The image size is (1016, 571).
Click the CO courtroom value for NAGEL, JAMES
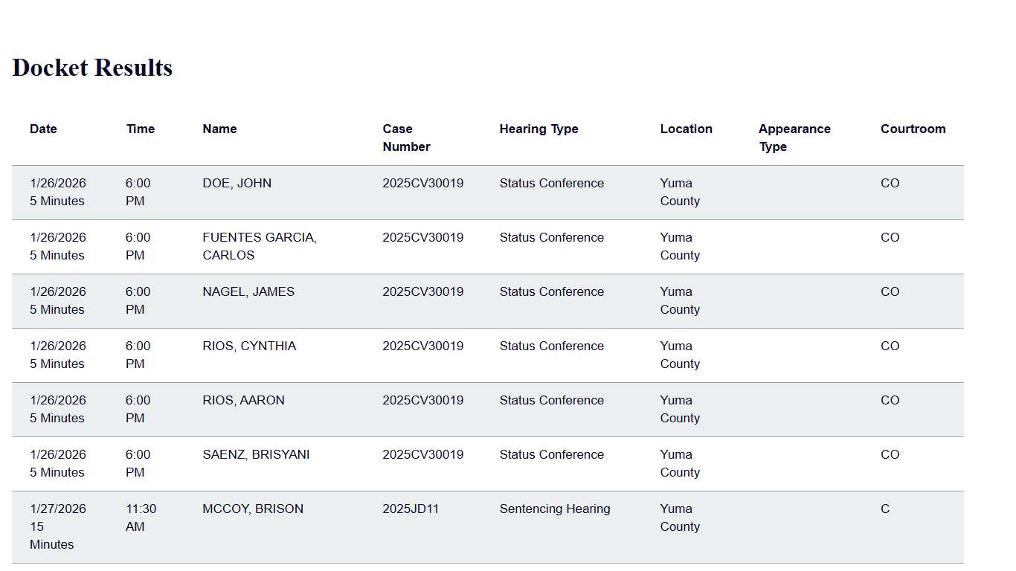point(890,291)
